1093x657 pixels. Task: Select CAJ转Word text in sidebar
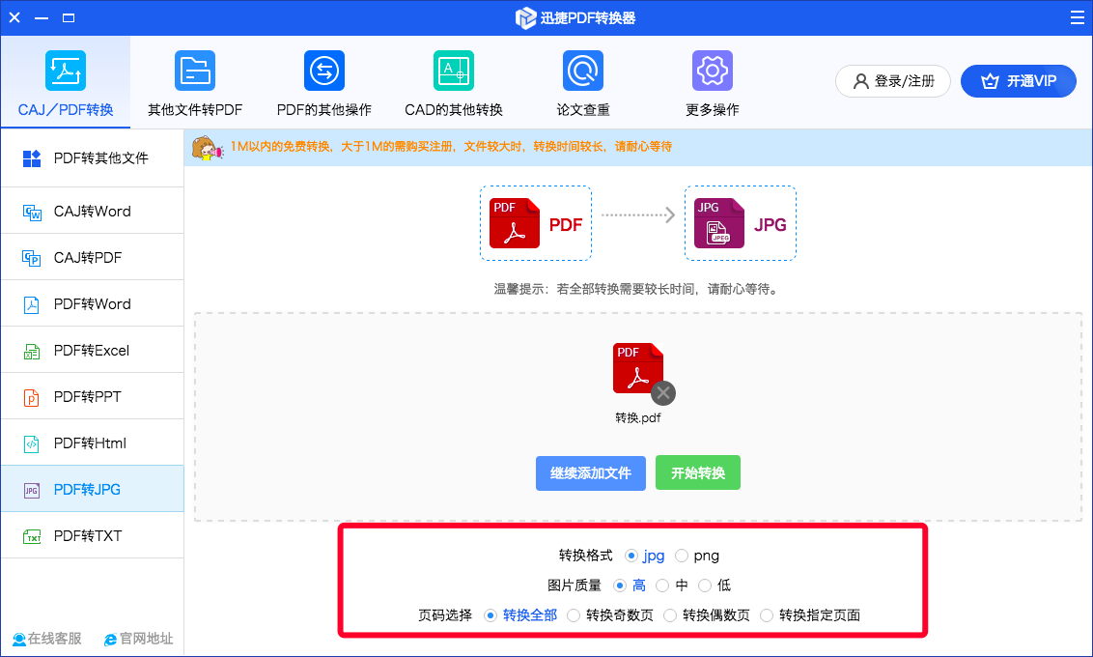[x=92, y=212]
